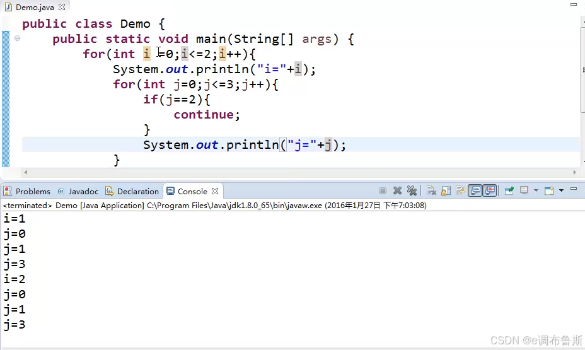Click the Javadoc @ icon
This screenshot has width=585, height=350.
tap(61, 192)
